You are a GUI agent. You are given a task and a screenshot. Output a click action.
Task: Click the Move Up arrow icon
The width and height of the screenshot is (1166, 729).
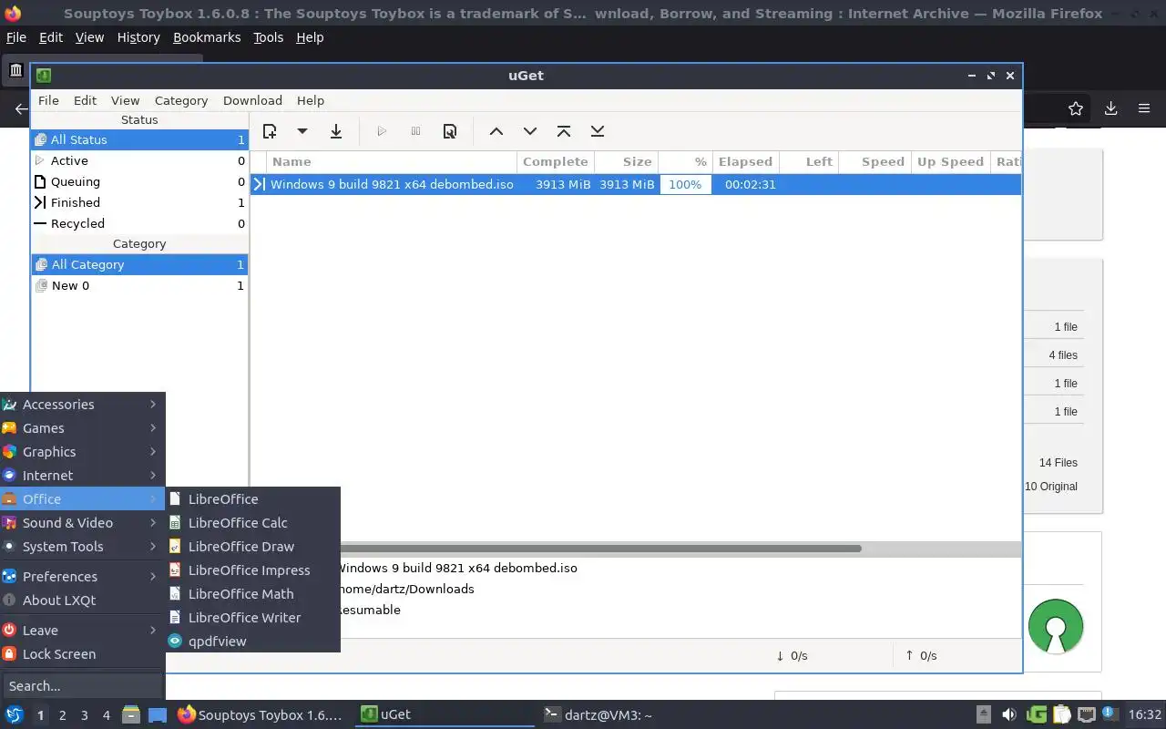tap(496, 131)
